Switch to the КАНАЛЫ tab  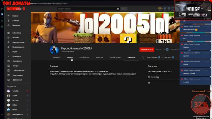[x=99, y=58]
